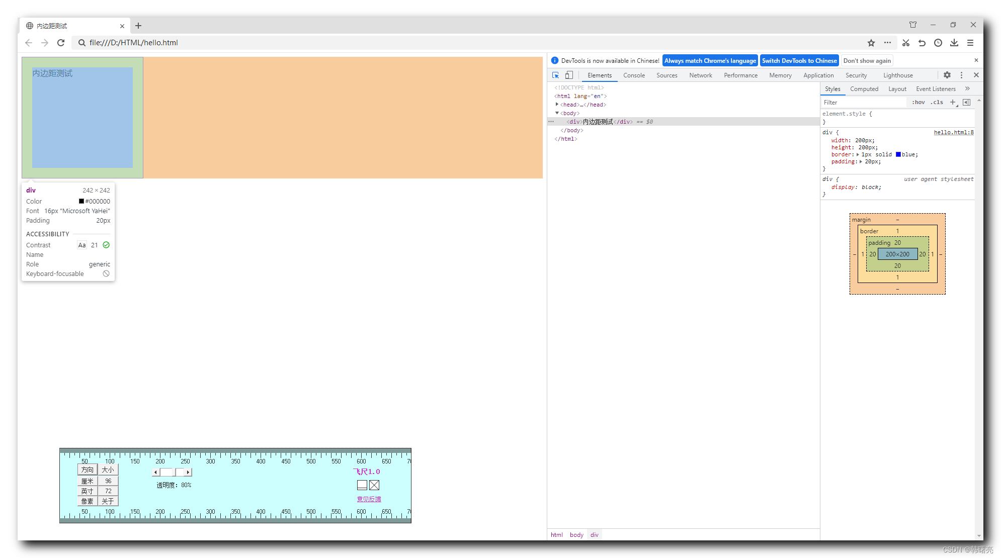Viewport: 1001px width, 558px height.
Task: Expand the padding shorthand property
Action: 861,162
